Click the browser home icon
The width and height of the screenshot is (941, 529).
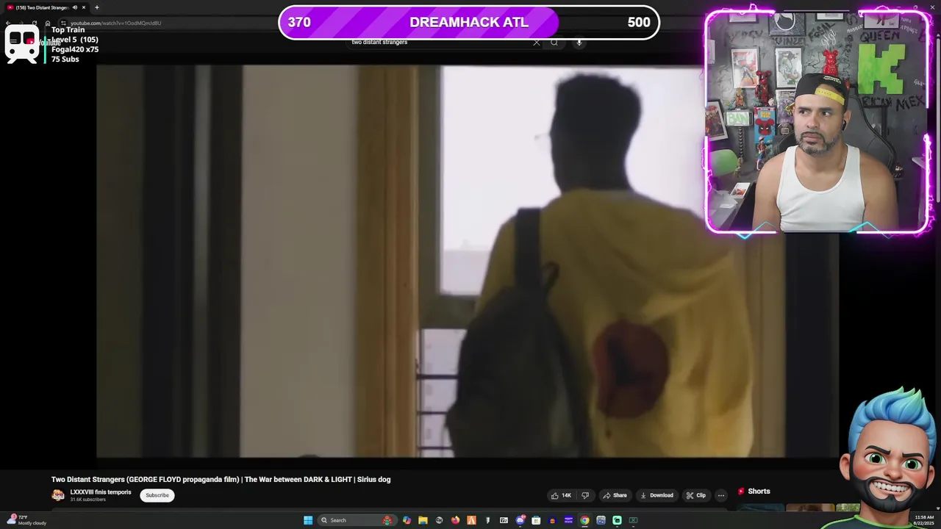(x=48, y=23)
